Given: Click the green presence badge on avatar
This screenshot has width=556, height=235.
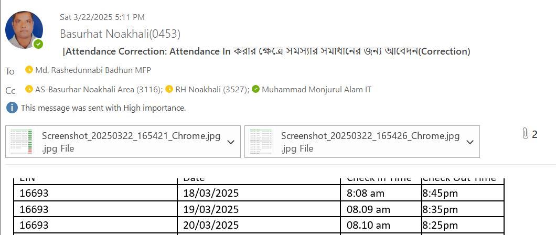Looking at the screenshot, I should pyautogui.click(x=38, y=44).
